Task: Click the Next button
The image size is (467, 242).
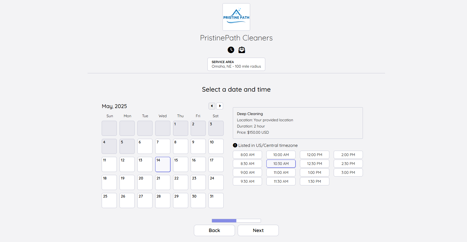Action: [258, 230]
